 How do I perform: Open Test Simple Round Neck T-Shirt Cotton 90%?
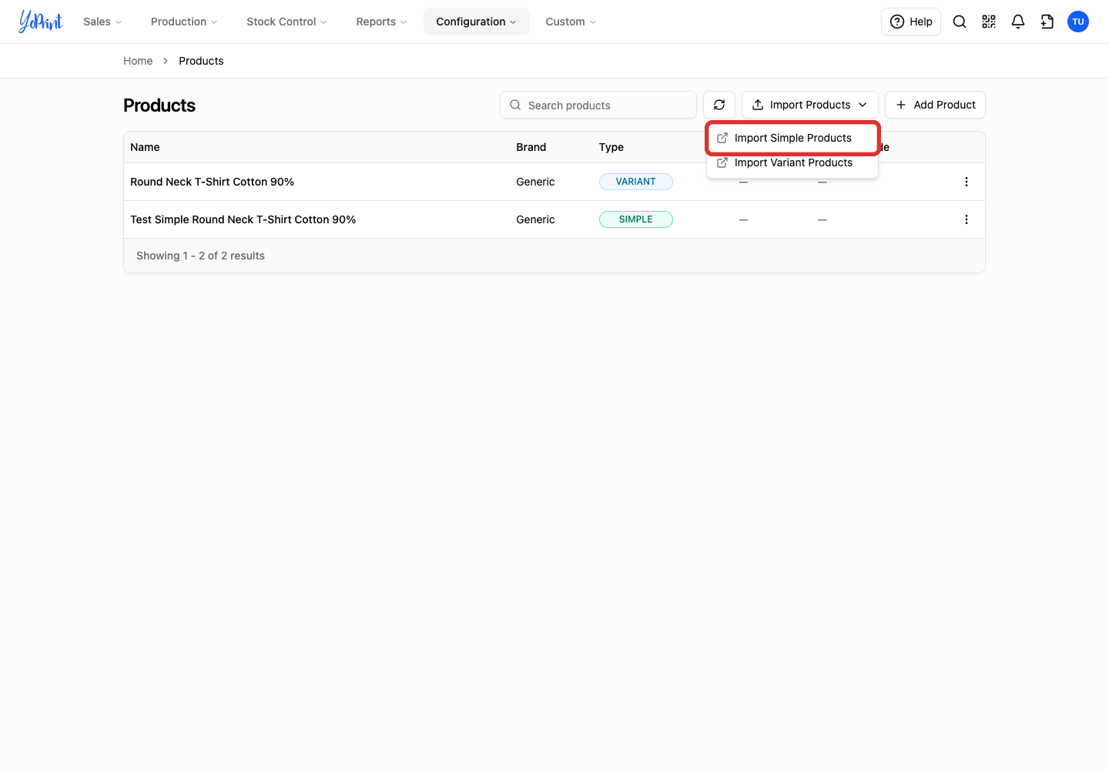tap(243, 219)
